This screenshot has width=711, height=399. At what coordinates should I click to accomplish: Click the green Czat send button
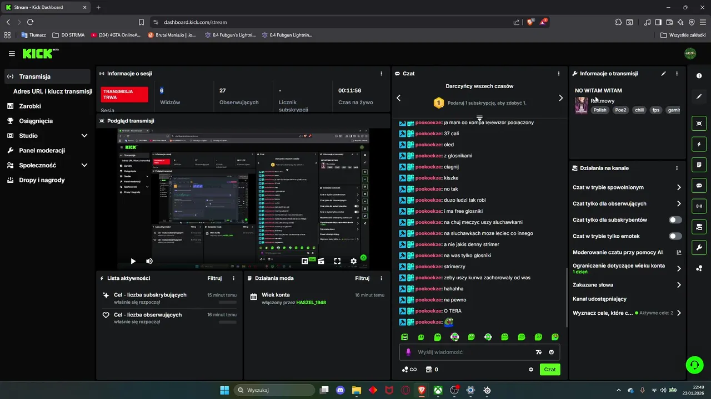(x=550, y=370)
